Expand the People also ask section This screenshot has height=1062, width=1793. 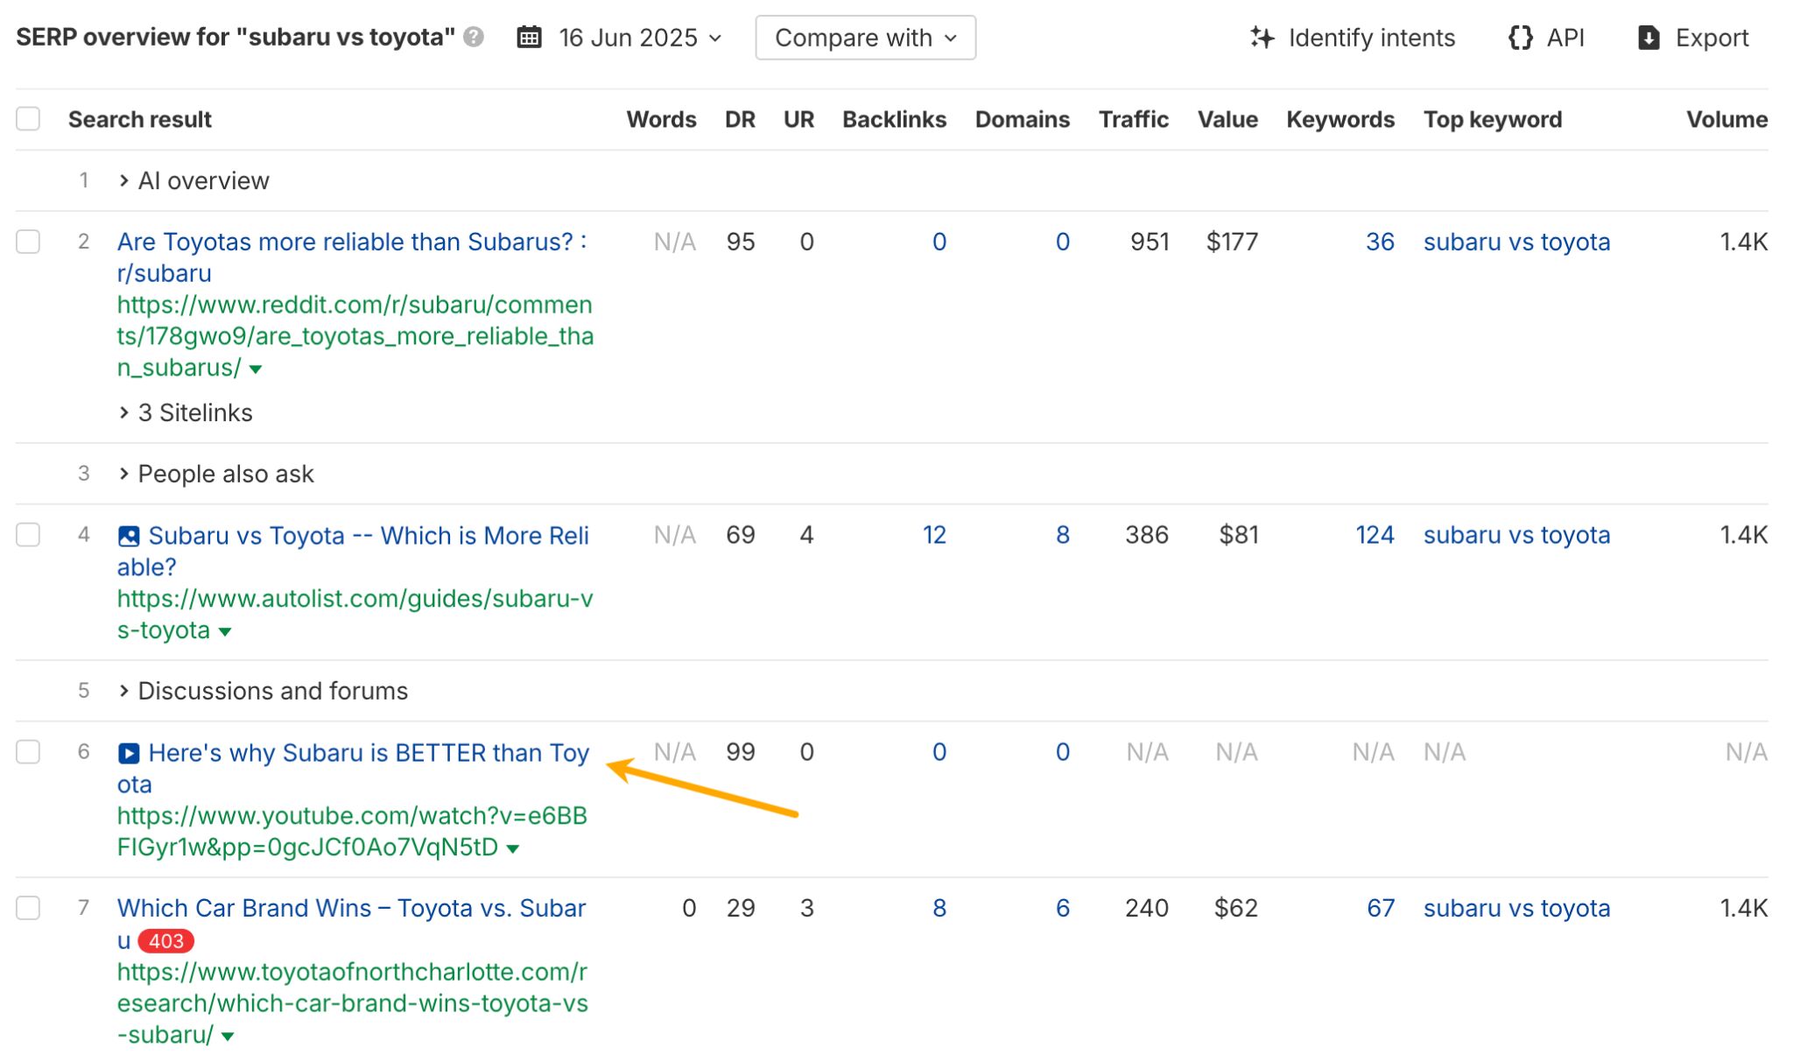123,474
